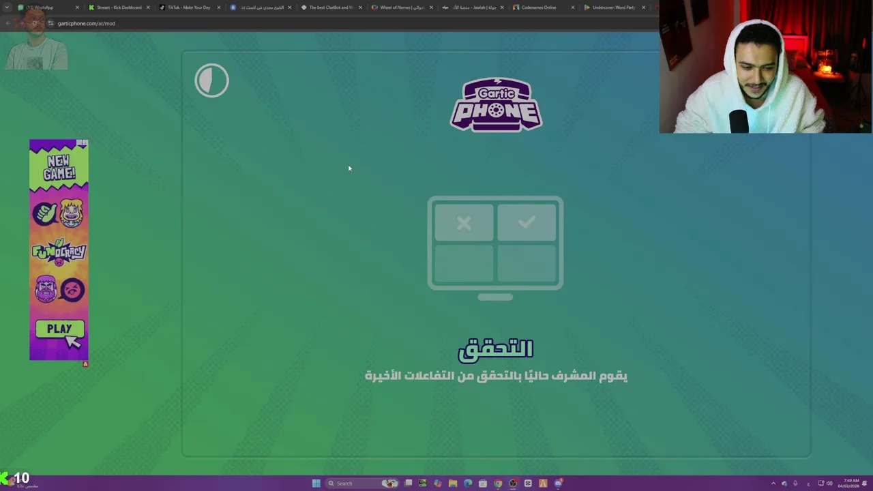873x491 pixels.
Task: Open Microsoft Edge from the taskbar
Action: pyautogui.click(x=468, y=483)
